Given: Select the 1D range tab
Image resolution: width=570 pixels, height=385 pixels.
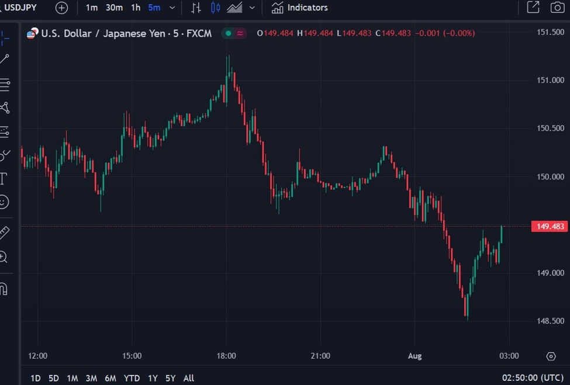Looking at the screenshot, I should [35, 378].
